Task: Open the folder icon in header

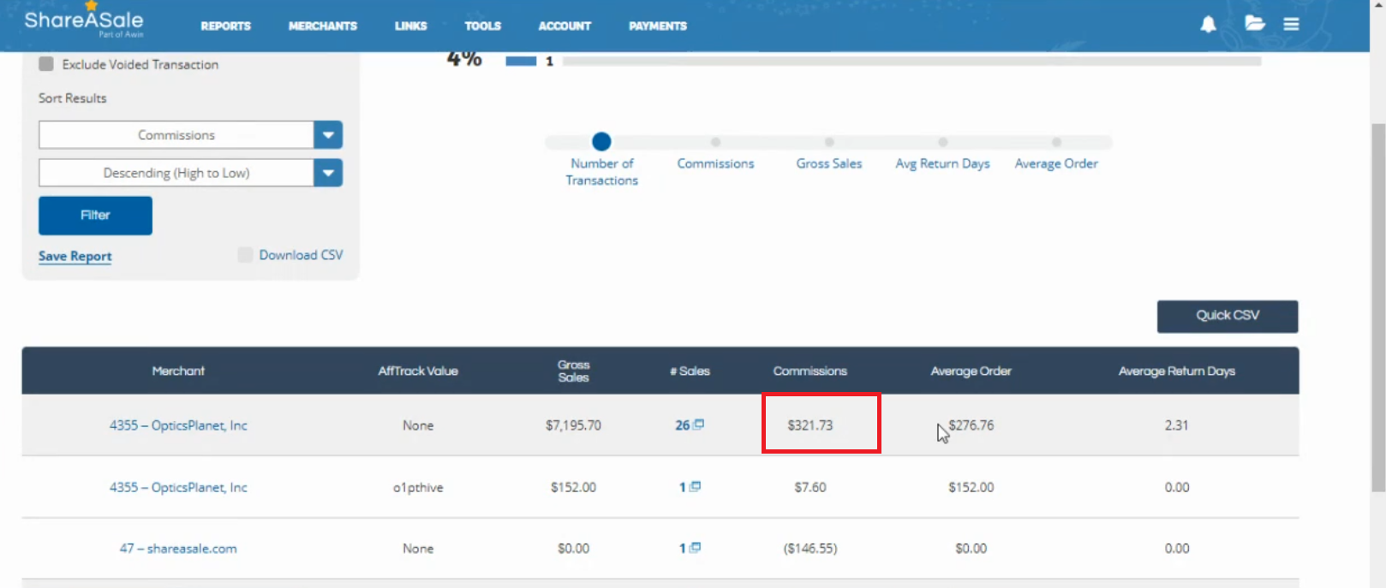Action: coord(1255,24)
